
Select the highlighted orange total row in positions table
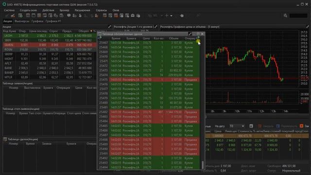pyautogui.click(x=257, y=136)
